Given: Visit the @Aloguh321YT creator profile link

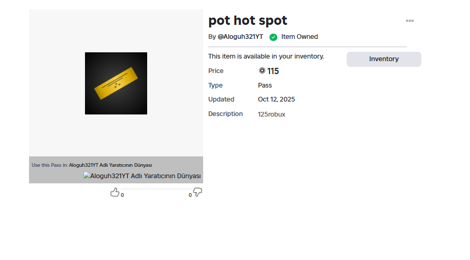Looking at the screenshot, I should pos(240,37).
